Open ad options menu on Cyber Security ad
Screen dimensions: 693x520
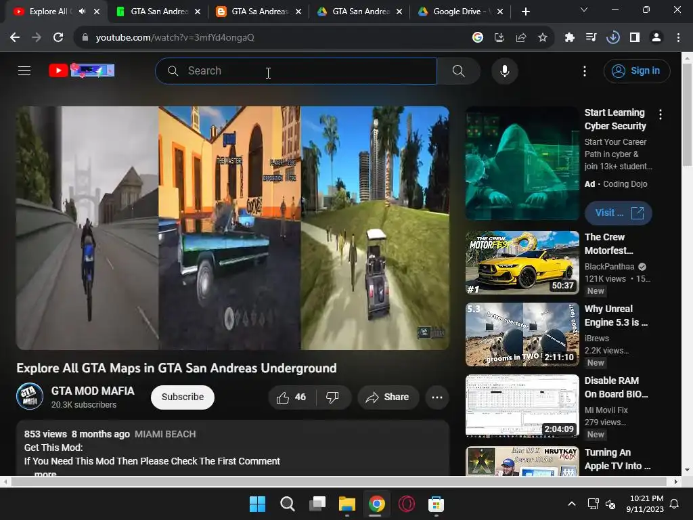coord(661,115)
